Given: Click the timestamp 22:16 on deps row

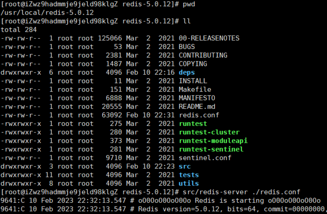Looking at the screenshot, I should click(164, 72).
